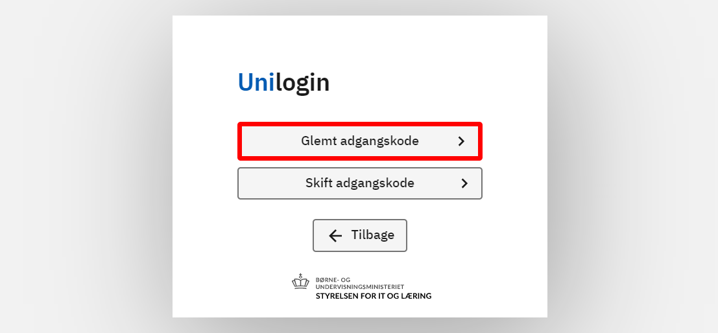Click the "Børne- og" ministry text line

coord(333,279)
